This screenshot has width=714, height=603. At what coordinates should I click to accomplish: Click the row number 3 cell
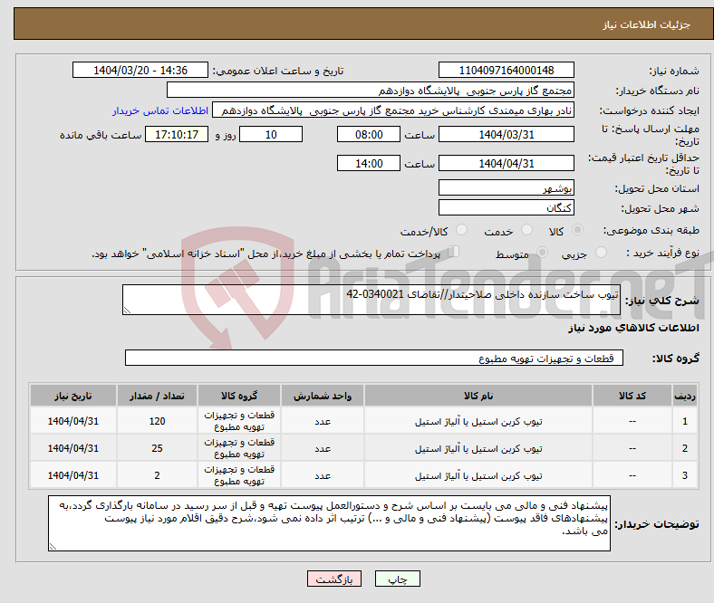pyautogui.click(x=685, y=475)
